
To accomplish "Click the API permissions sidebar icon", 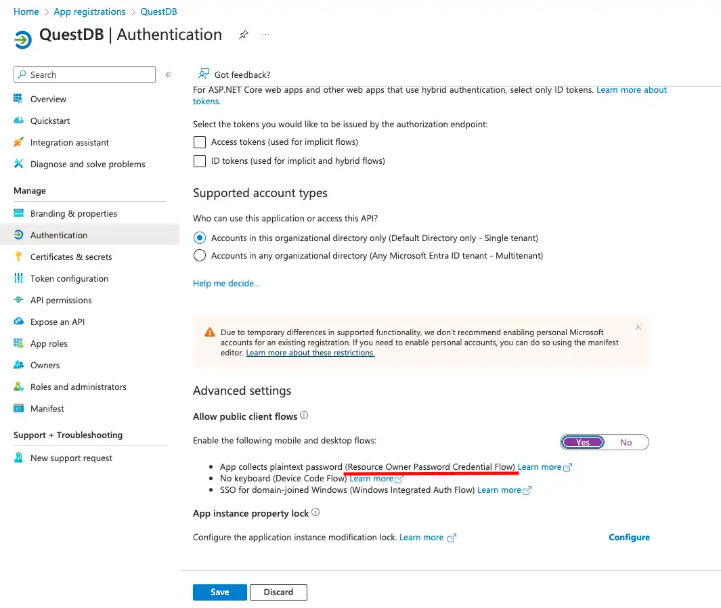I will (18, 300).
